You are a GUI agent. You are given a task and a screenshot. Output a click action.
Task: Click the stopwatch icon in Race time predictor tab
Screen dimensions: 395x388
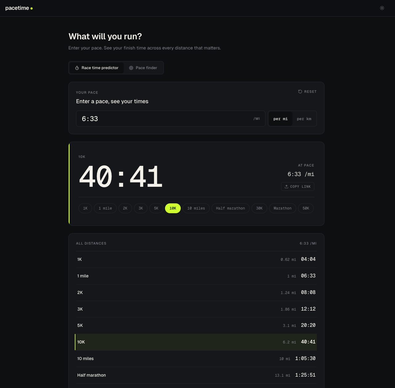point(77,68)
